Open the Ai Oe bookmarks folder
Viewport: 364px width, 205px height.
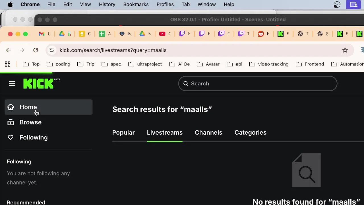click(x=179, y=64)
